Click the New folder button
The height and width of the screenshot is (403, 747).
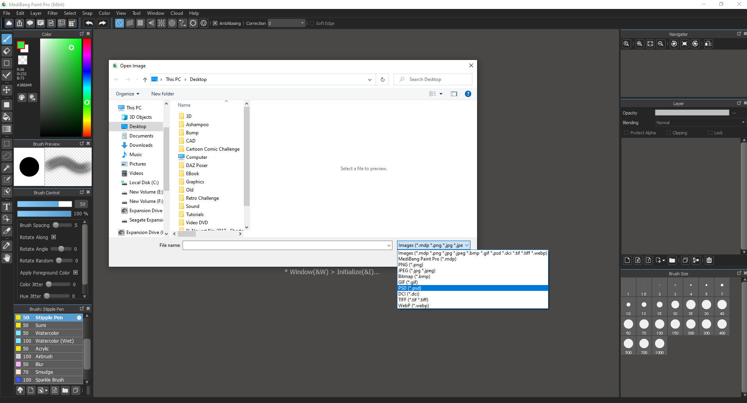[163, 94]
